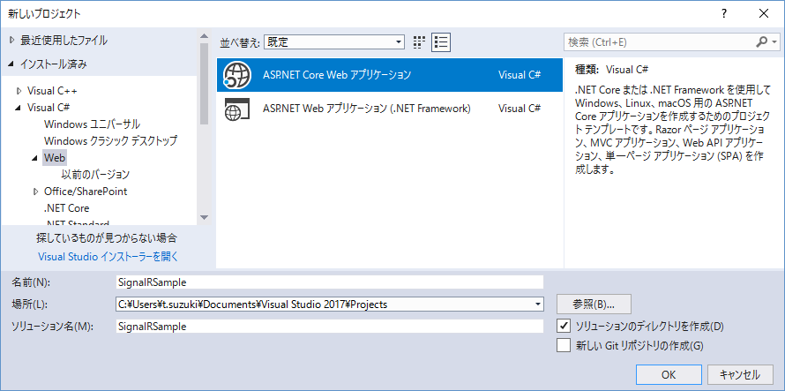This screenshot has height=391, width=785.
Task: Enable new Git repository creation checkbox
Action: [x=564, y=345]
